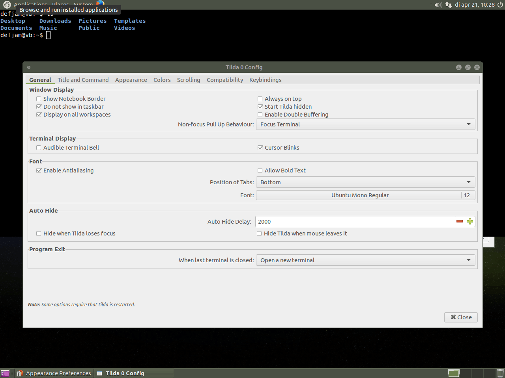Switch to Appearance Preferences in taskbar
Viewport: 505px width, 378px height.
click(x=54, y=373)
